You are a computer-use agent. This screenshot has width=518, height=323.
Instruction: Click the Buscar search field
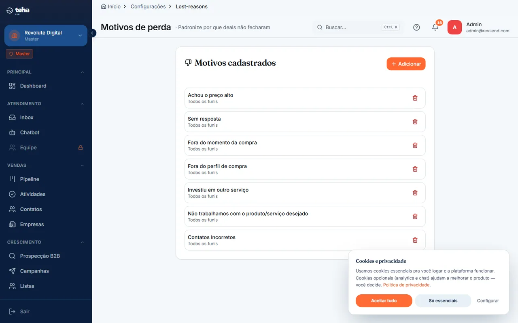pos(358,27)
